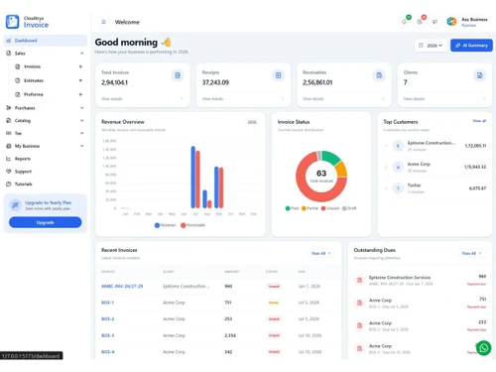
Task: Click the plus icon beside Invoices
Action: point(80,66)
